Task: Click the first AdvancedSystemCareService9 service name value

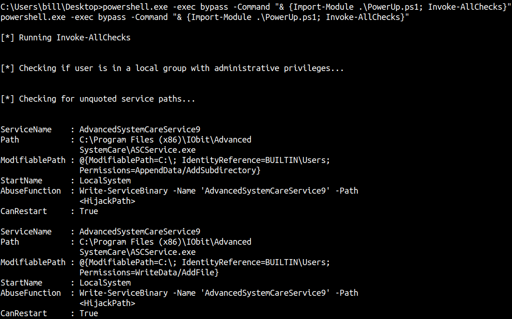Action: click(x=140, y=130)
